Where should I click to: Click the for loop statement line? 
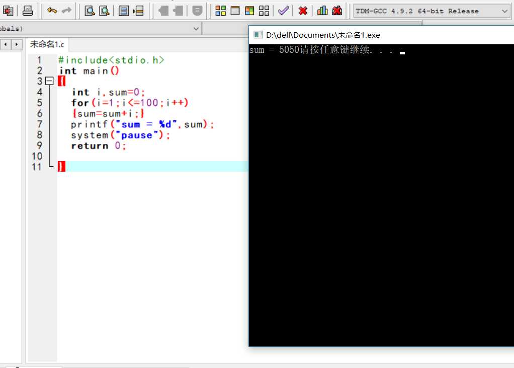(130, 103)
